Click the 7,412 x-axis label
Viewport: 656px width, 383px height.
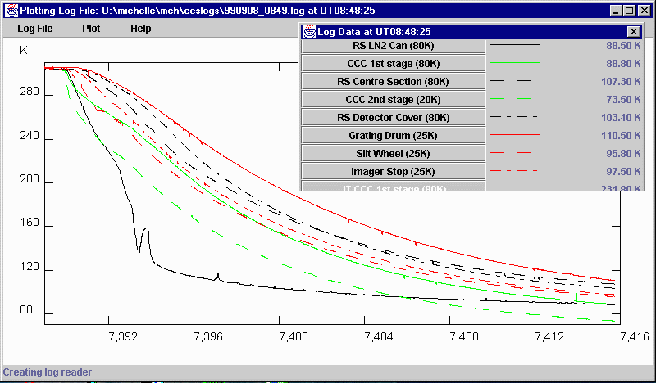click(x=549, y=336)
